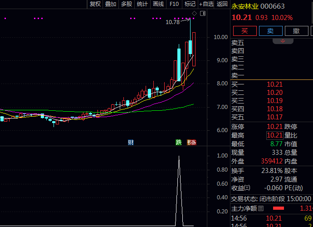Open the 复权 toolbar menu

click(95, 4)
